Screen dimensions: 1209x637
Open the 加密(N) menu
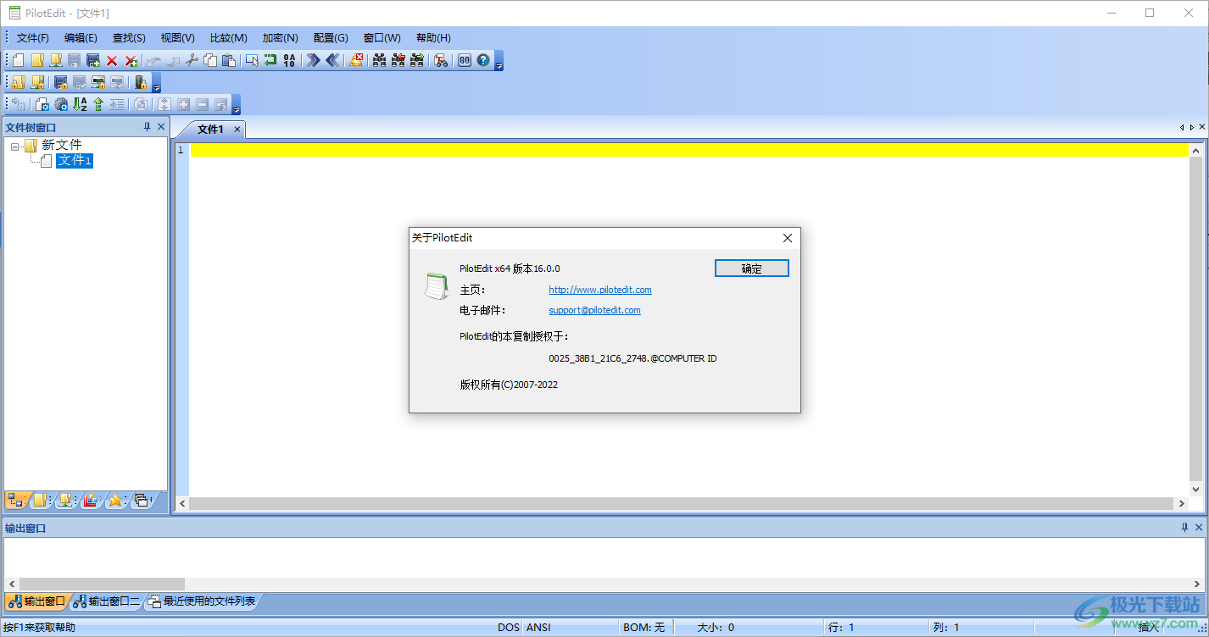tap(280, 38)
